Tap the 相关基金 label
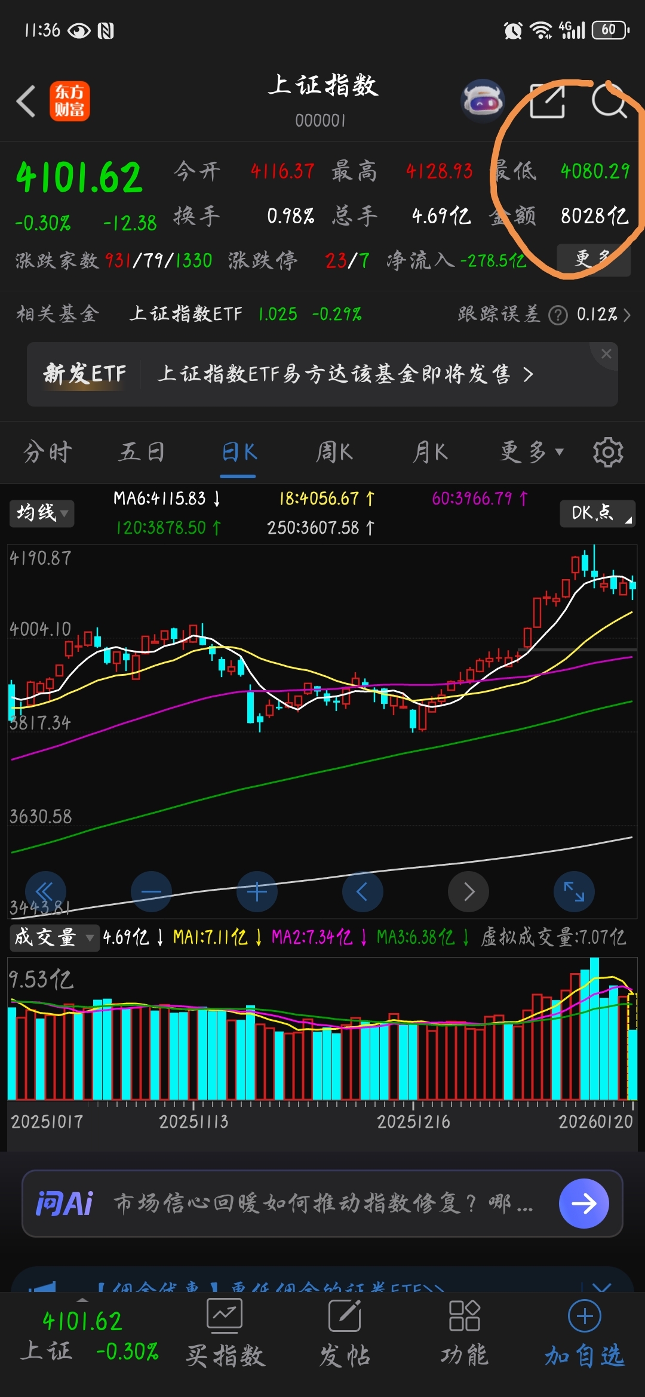Viewport: 645px width, 1397px height. click(57, 314)
